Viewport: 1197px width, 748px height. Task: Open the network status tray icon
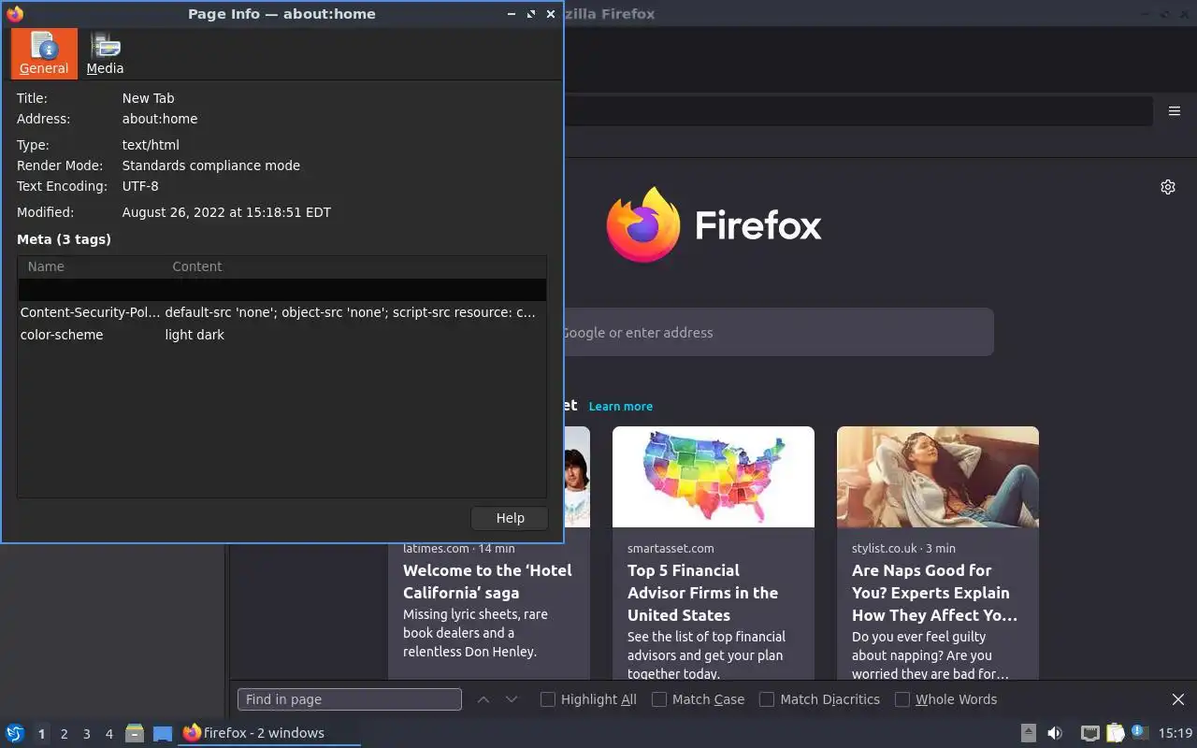tap(1089, 733)
